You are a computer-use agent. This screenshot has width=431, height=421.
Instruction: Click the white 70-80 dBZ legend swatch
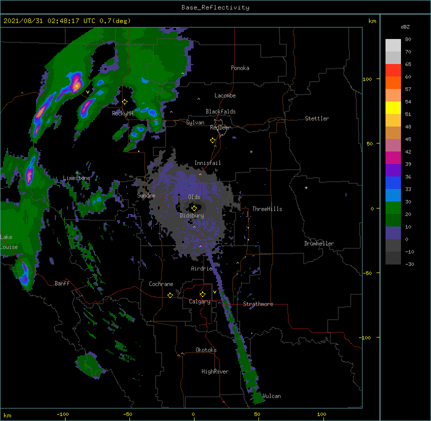pyautogui.click(x=393, y=45)
